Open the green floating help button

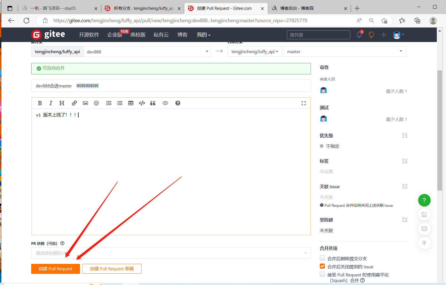click(x=424, y=200)
